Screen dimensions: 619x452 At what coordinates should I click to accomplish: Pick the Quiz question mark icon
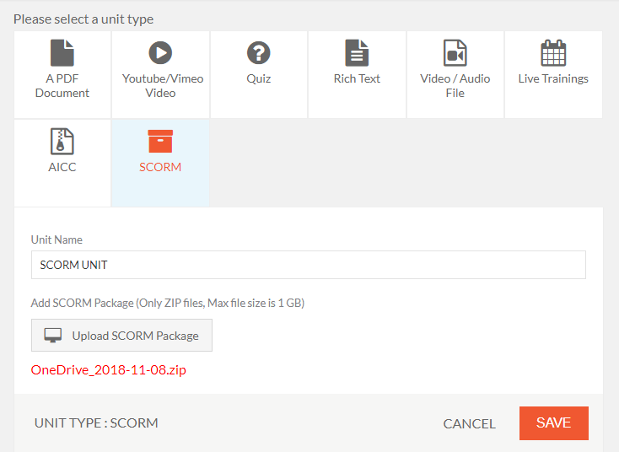click(259, 52)
